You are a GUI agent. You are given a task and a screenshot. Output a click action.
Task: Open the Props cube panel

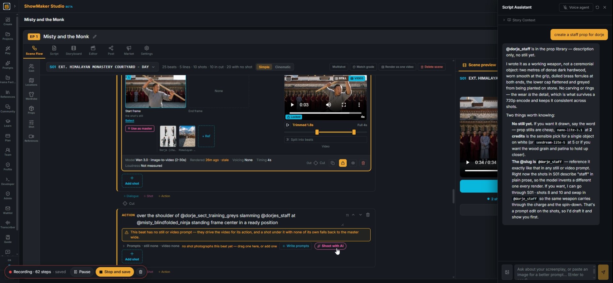coord(31,110)
